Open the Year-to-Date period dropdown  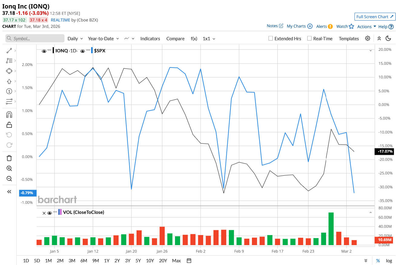click(x=104, y=38)
